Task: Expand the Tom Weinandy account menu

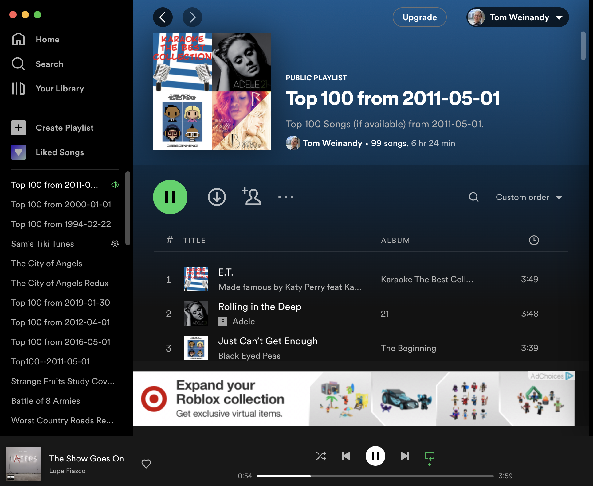Action: 518,17
